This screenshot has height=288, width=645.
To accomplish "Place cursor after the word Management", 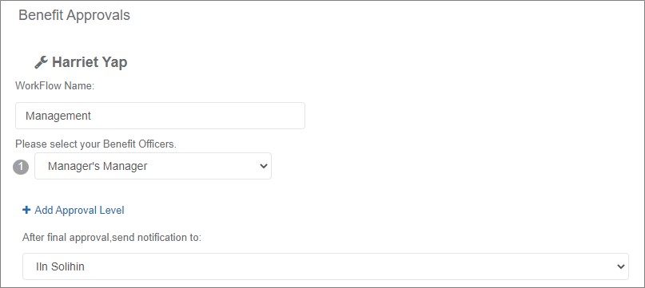I will [x=91, y=116].
